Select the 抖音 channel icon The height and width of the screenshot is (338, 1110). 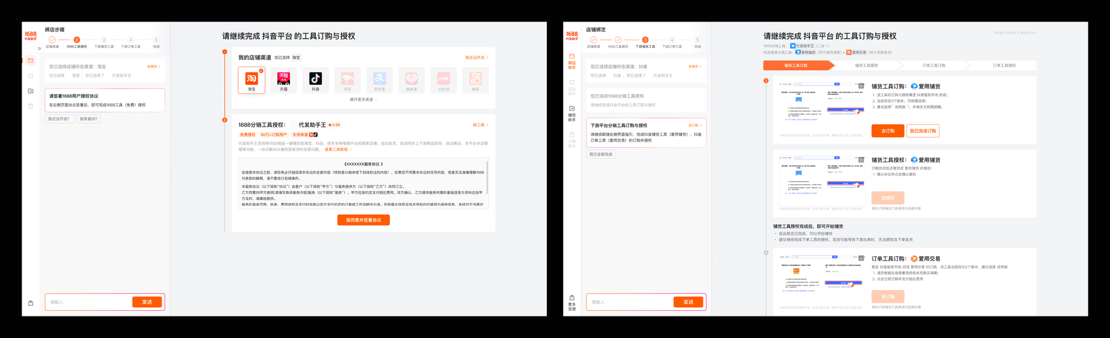point(316,80)
